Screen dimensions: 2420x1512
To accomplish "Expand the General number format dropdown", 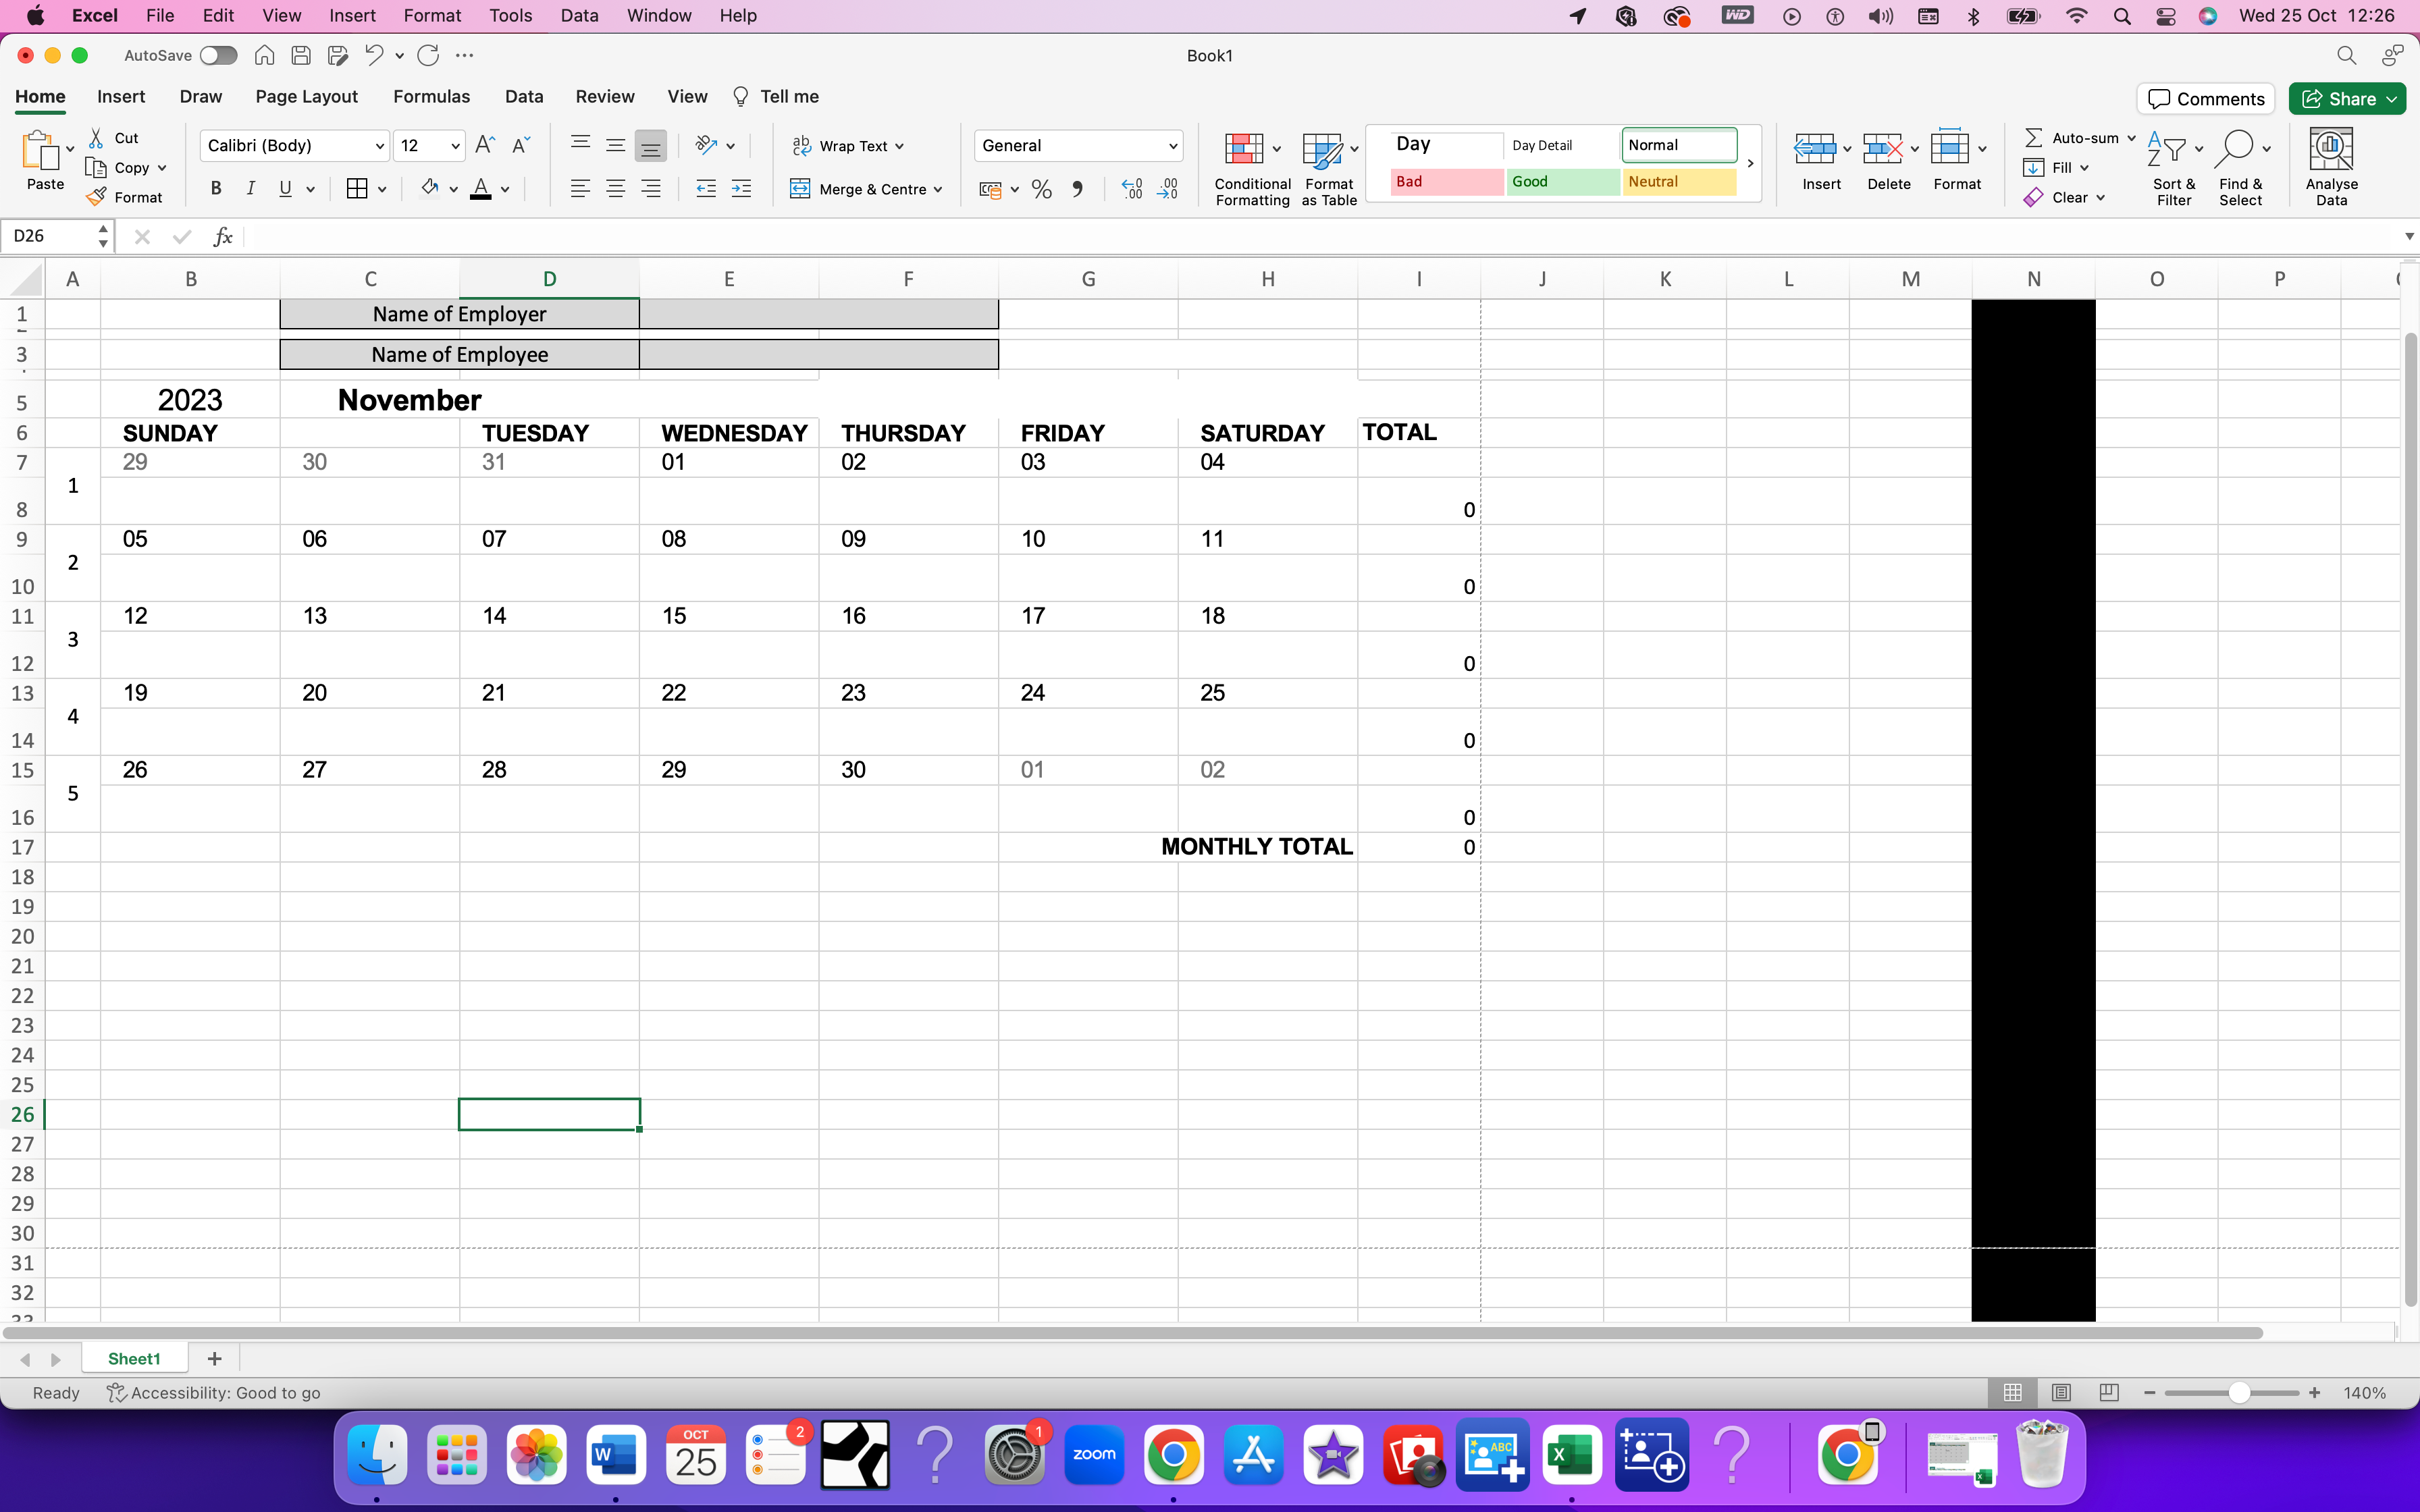I will [x=1172, y=146].
